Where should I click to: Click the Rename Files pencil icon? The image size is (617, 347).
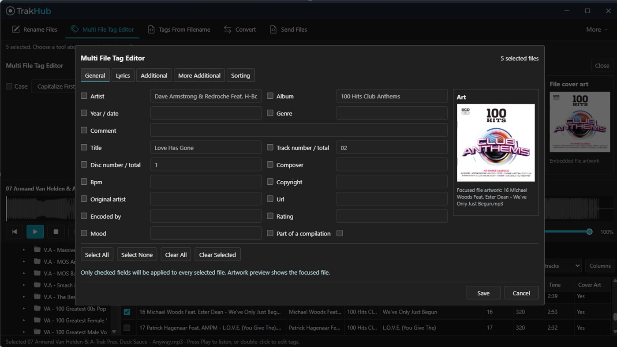point(16,30)
